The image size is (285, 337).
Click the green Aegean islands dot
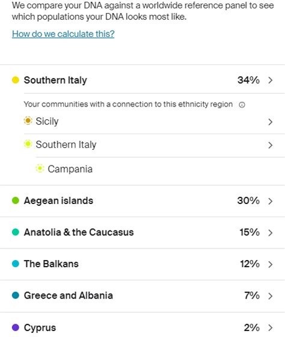(16, 200)
